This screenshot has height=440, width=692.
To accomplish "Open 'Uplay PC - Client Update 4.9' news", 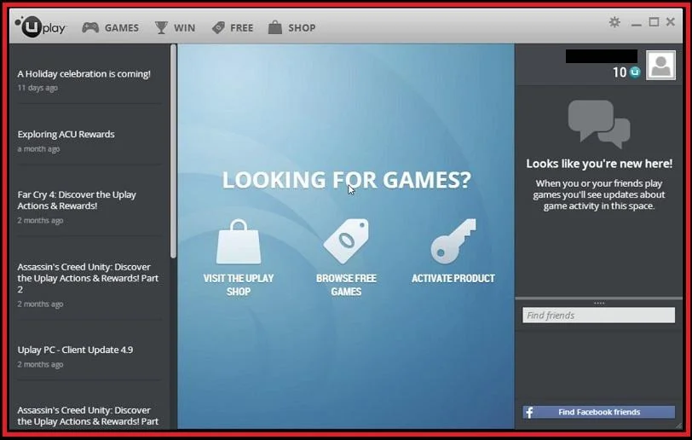I will click(75, 350).
